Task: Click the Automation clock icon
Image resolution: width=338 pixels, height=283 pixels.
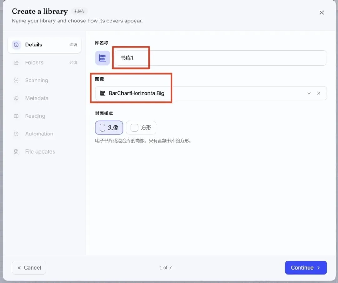Action: click(16, 134)
